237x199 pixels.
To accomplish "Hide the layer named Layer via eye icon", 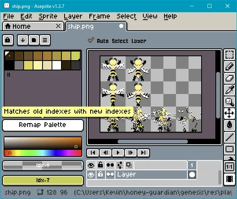I will pos(91,175).
